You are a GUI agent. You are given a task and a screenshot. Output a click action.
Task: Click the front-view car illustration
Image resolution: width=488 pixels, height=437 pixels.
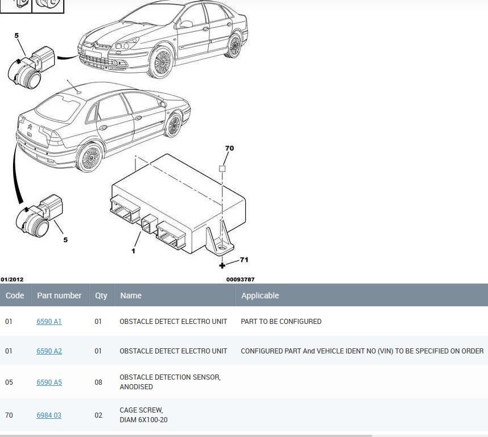tap(163, 39)
